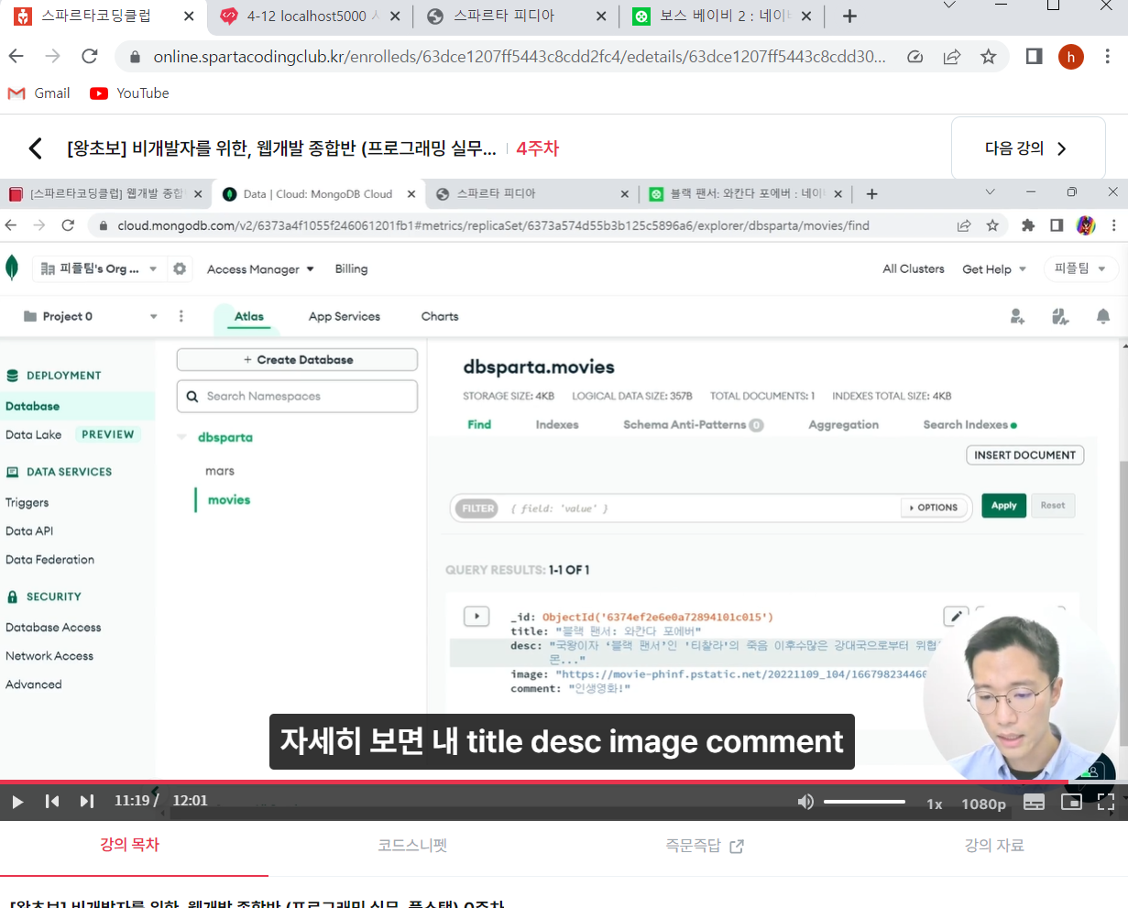Screen dimensions: 1128x908
Task: Click Create Database in the video
Action: (297, 360)
